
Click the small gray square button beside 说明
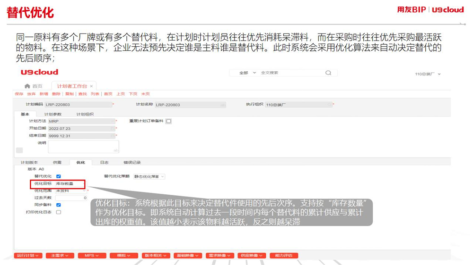[19, 150]
